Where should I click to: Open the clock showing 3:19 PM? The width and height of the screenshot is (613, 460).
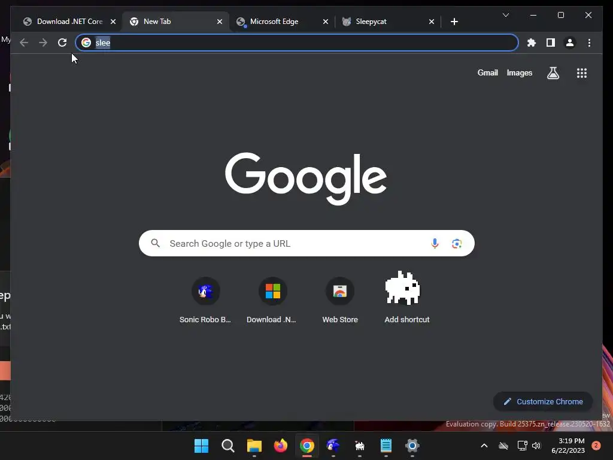click(568, 446)
